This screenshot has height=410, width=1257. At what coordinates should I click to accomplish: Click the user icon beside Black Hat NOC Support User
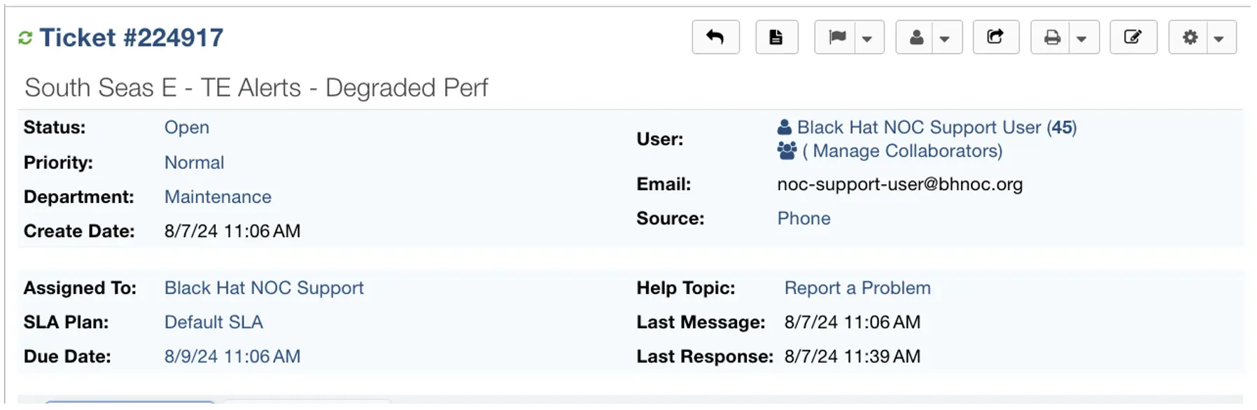tap(784, 127)
